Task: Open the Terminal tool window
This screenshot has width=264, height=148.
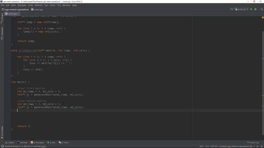Action: pos(22,143)
